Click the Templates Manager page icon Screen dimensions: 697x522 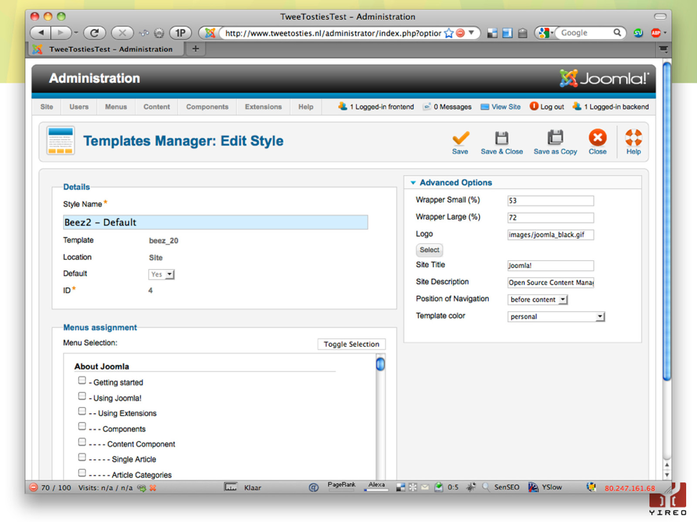(x=61, y=141)
